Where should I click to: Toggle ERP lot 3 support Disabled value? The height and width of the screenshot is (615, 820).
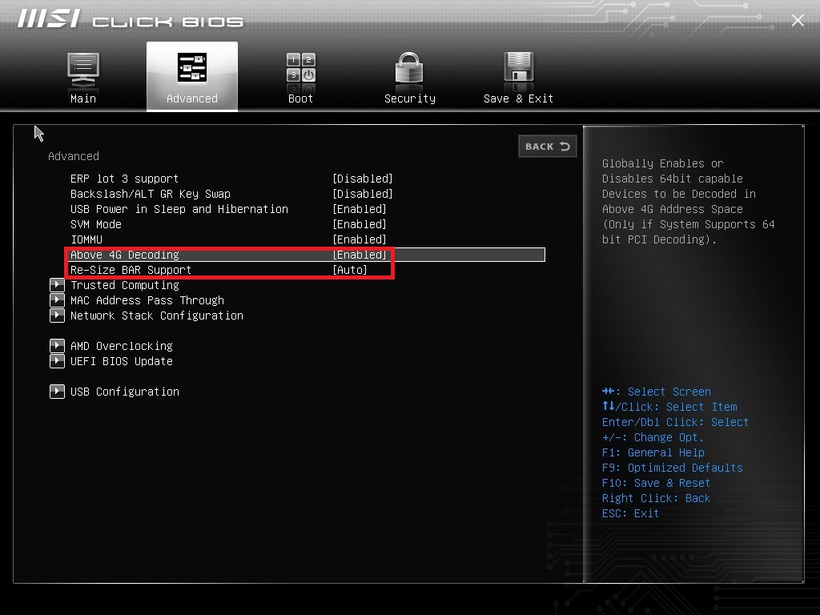click(362, 179)
